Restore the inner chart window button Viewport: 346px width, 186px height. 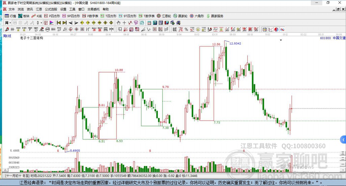click(338, 9)
